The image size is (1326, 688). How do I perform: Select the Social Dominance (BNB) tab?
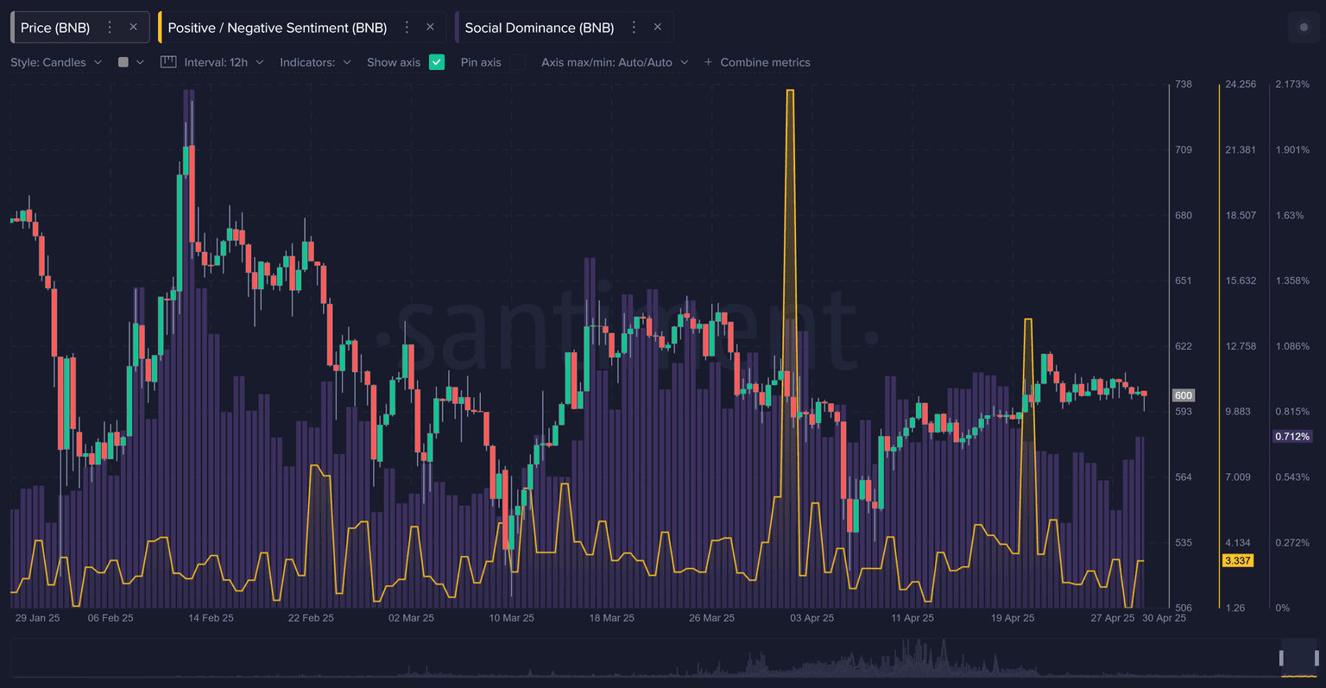coord(539,28)
